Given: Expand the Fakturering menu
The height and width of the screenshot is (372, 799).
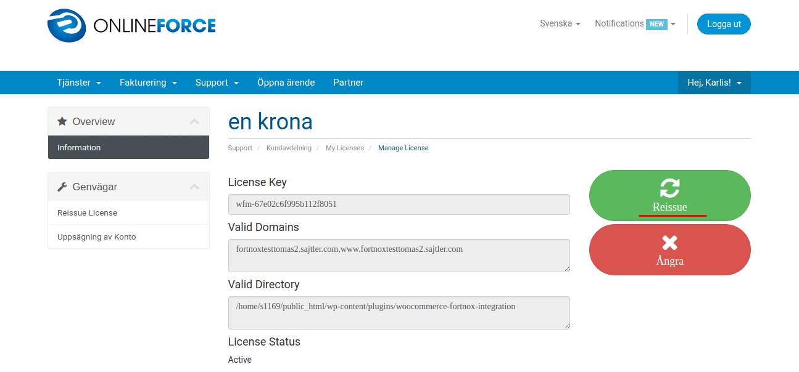Looking at the screenshot, I should coord(148,83).
